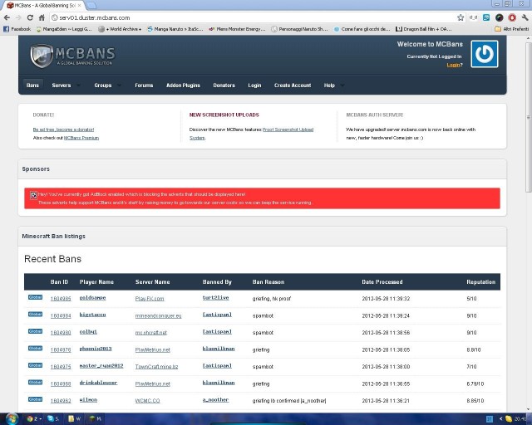Open the Windows Start menu orb
The height and width of the screenshot is (425, 532).
(11, 418)
